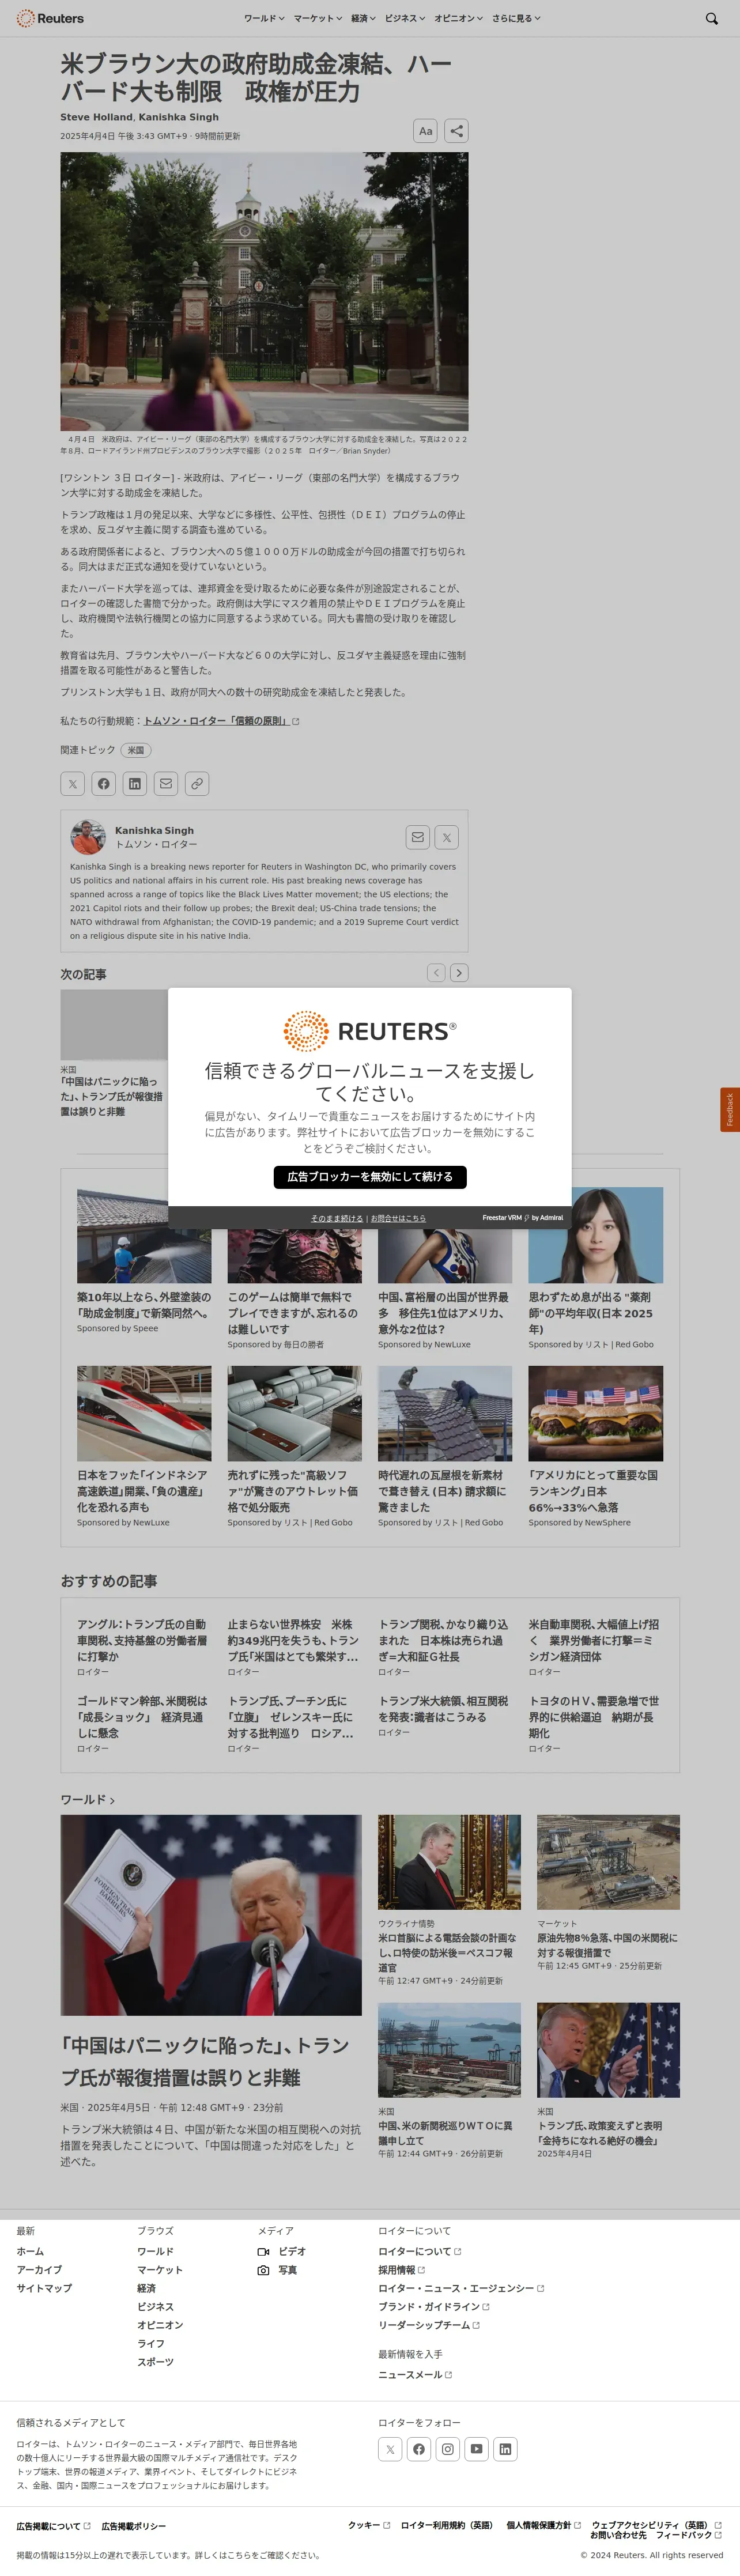Open トヨタのHV、需要急増 recommended article
This screenshot has height=2576, width=740.
(594, 1717)
